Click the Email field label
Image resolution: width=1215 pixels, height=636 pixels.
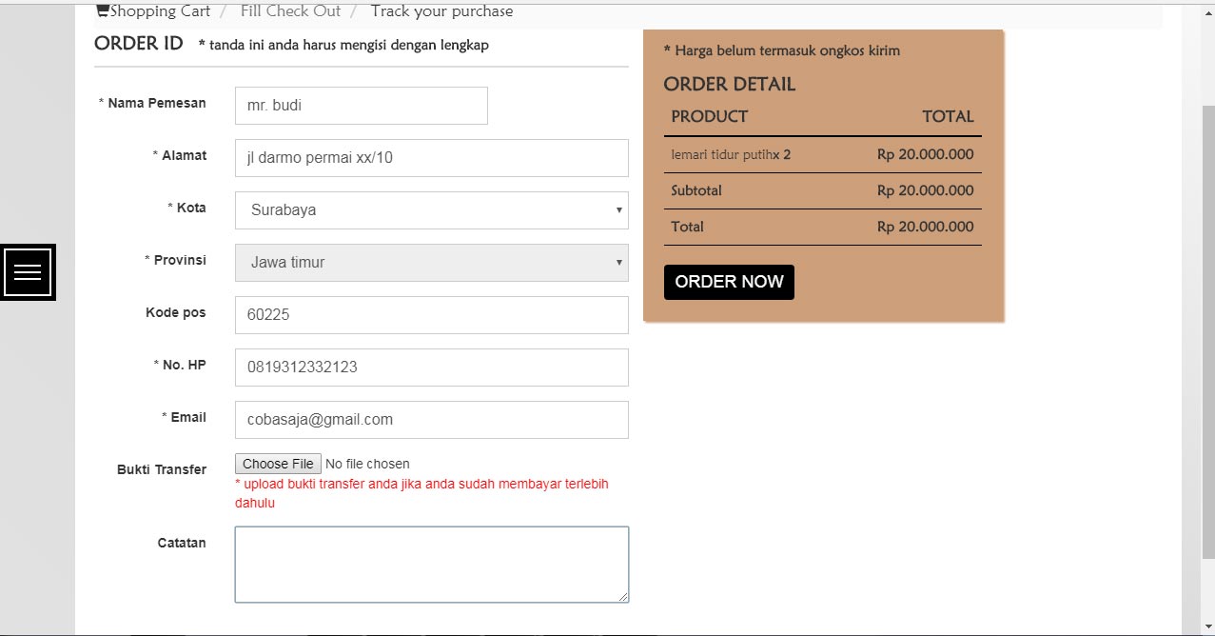(x=187, y=417)
